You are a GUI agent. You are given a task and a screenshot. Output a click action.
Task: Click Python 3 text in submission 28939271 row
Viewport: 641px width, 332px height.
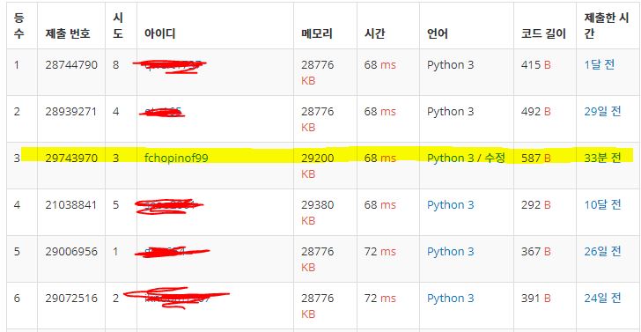coord(451,111)
